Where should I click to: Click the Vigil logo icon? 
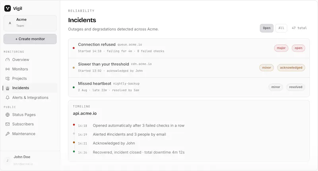click(8, 8)
